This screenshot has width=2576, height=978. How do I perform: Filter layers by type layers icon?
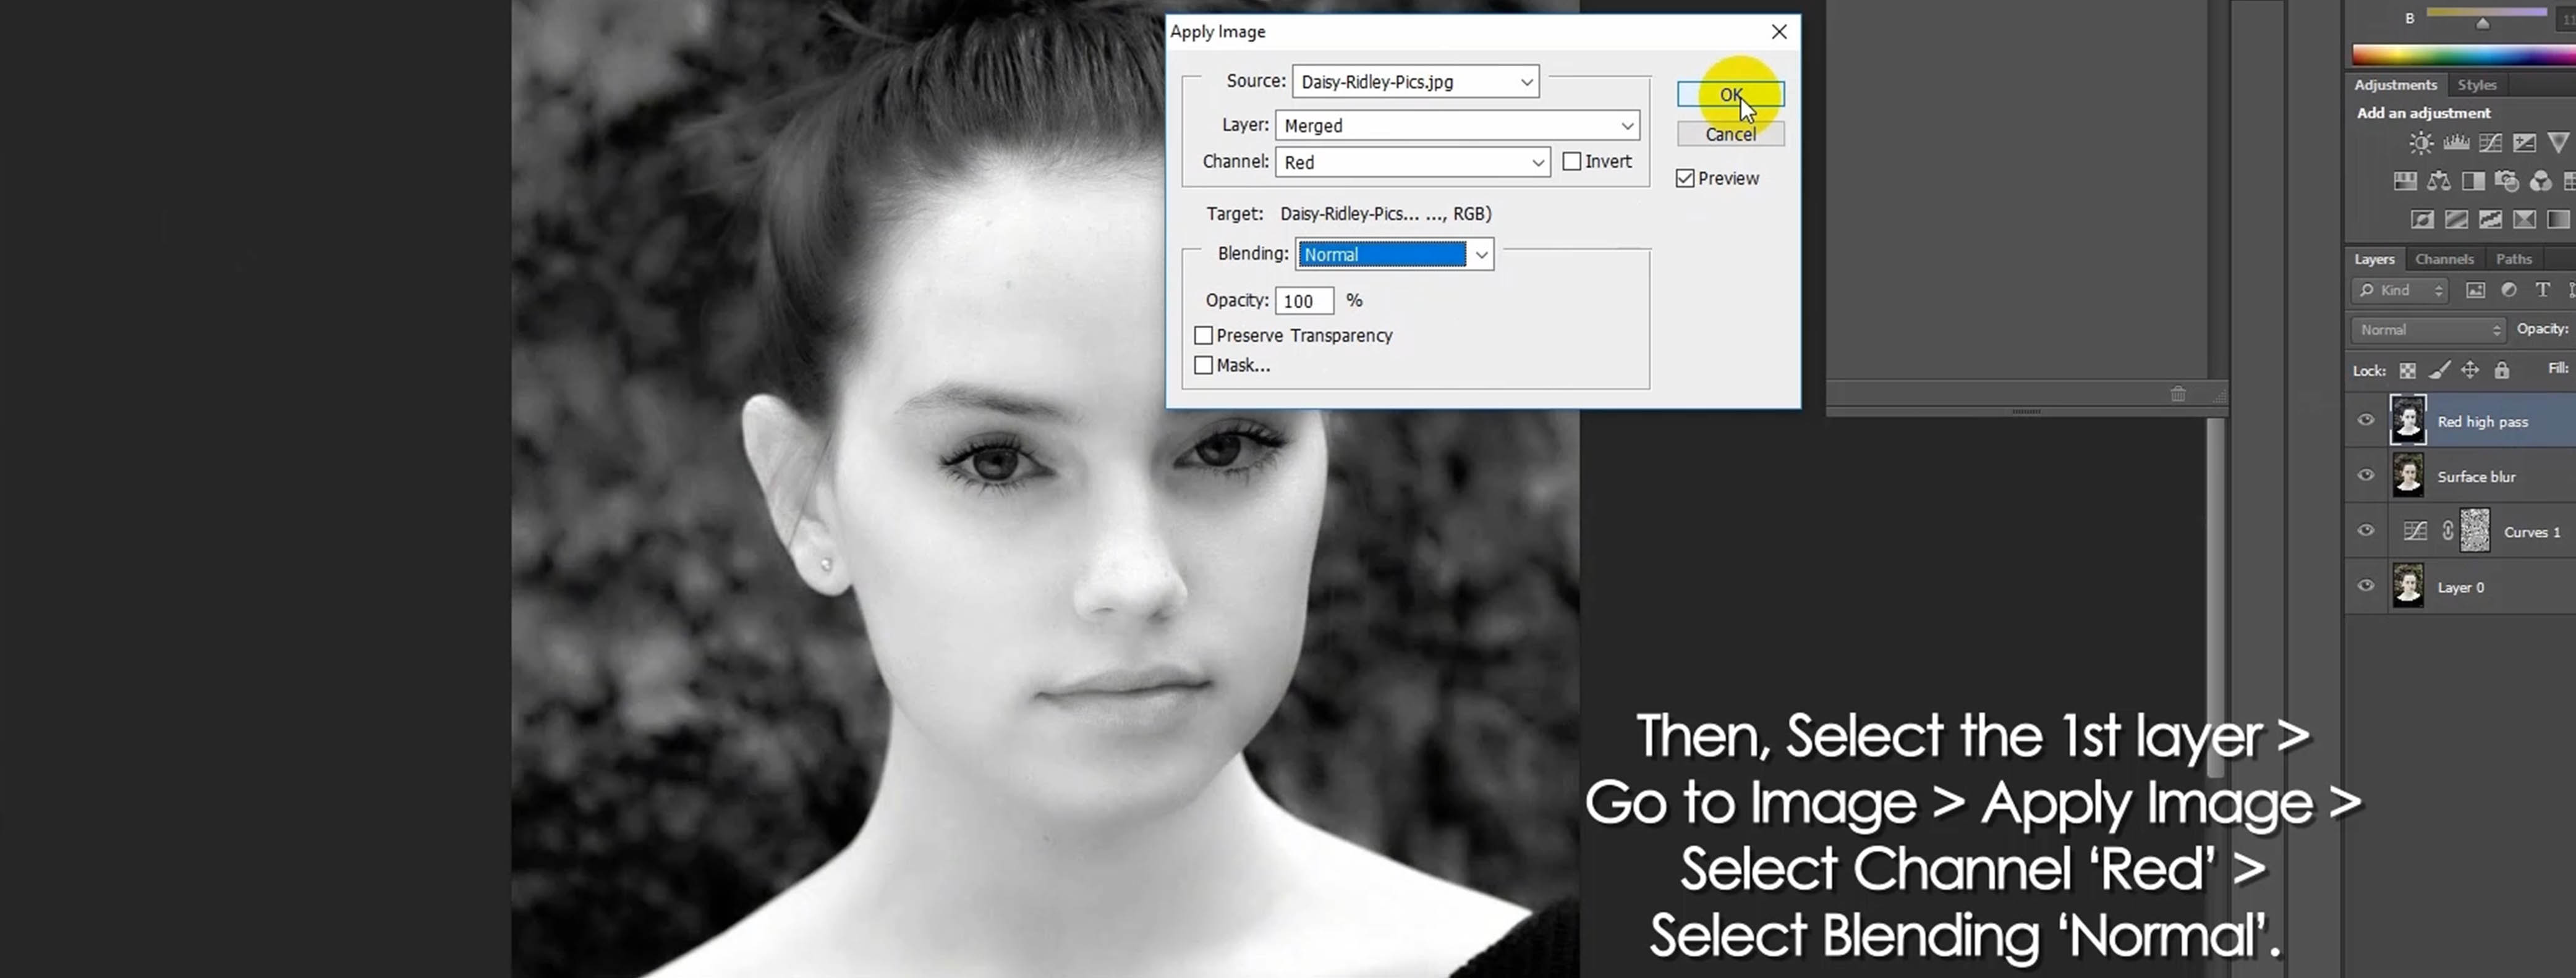2542,291
